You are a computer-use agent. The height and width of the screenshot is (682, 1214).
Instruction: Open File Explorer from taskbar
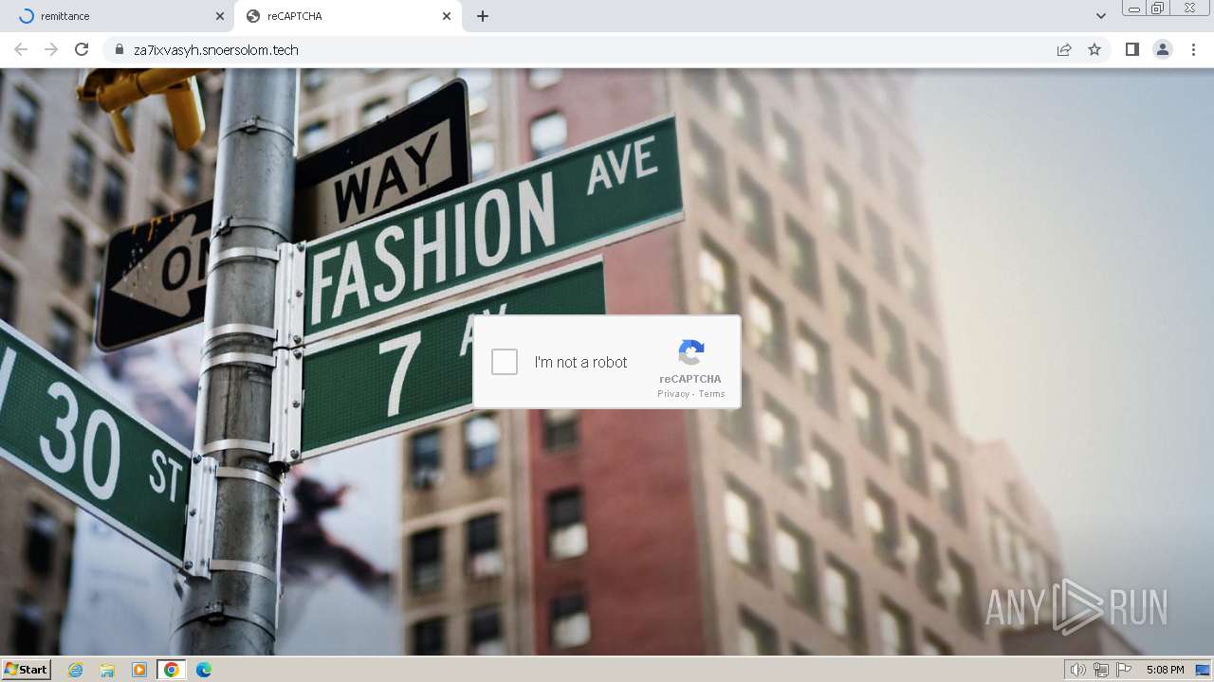[107, 670]
